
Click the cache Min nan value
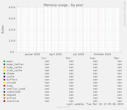click(x=71, y=77)
